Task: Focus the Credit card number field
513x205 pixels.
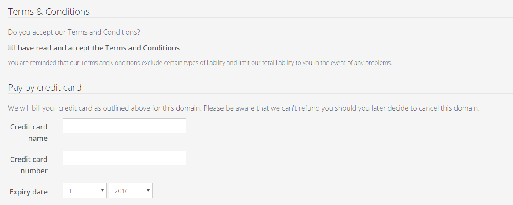Action: [124, 158]
